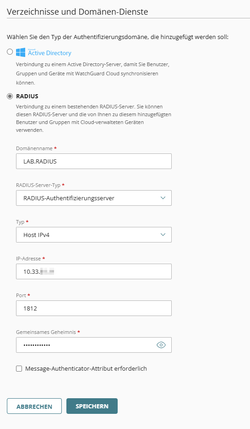Click the Port field showing 1812

tap(94, 308)
